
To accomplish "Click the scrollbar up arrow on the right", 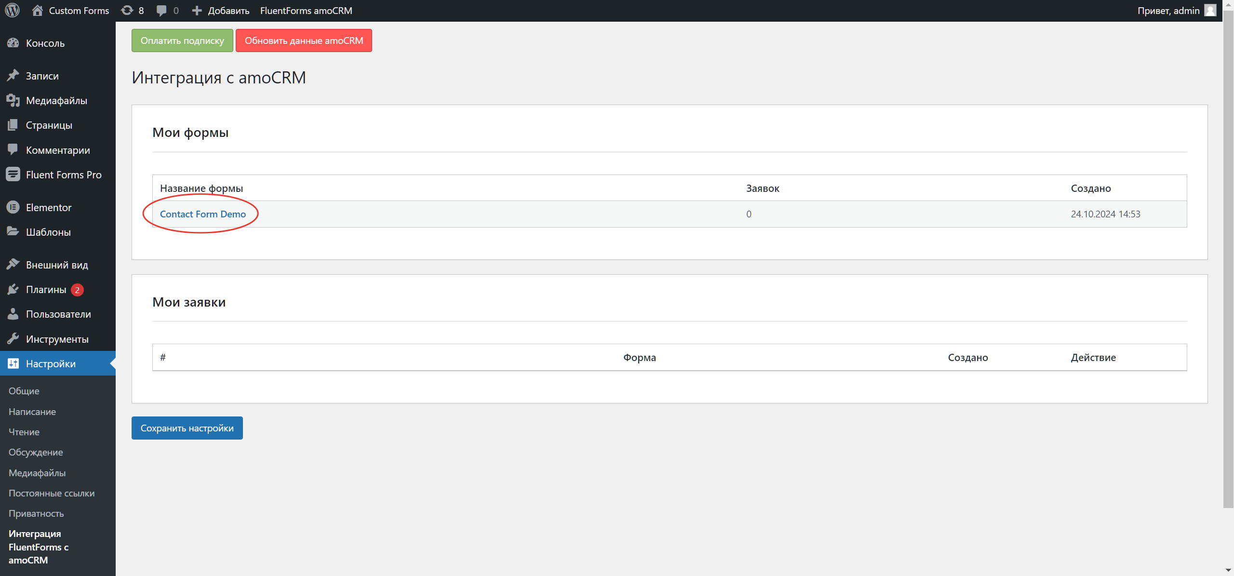I will pyautogui.click(x=1229, y=5).
